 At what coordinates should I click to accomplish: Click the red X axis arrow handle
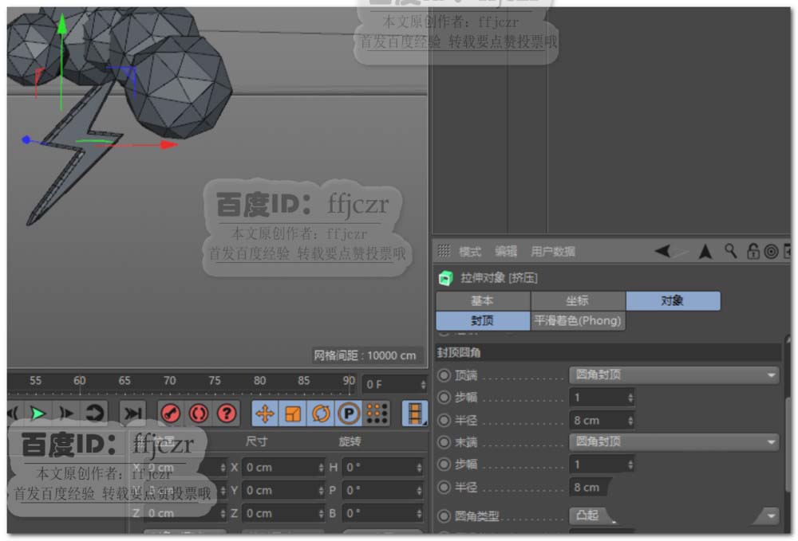point(168,145)
